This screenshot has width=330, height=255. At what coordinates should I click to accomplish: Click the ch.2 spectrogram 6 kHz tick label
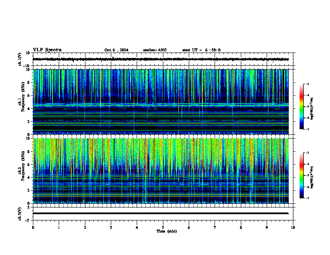(29, 165)
